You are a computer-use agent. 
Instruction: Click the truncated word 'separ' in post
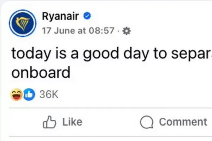(x=191, y=54)
